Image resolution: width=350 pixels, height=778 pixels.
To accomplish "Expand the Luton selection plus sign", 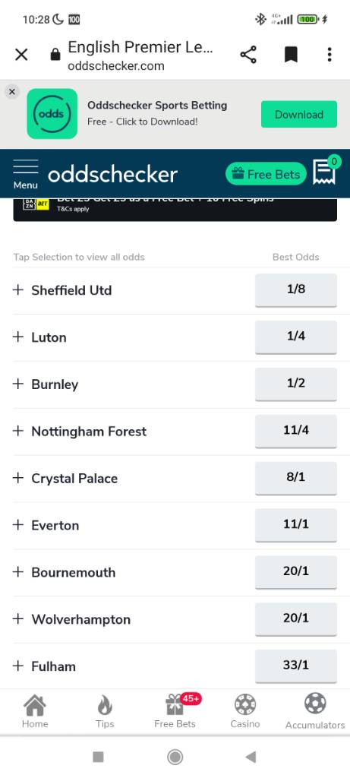I will (x=18, y=337).
